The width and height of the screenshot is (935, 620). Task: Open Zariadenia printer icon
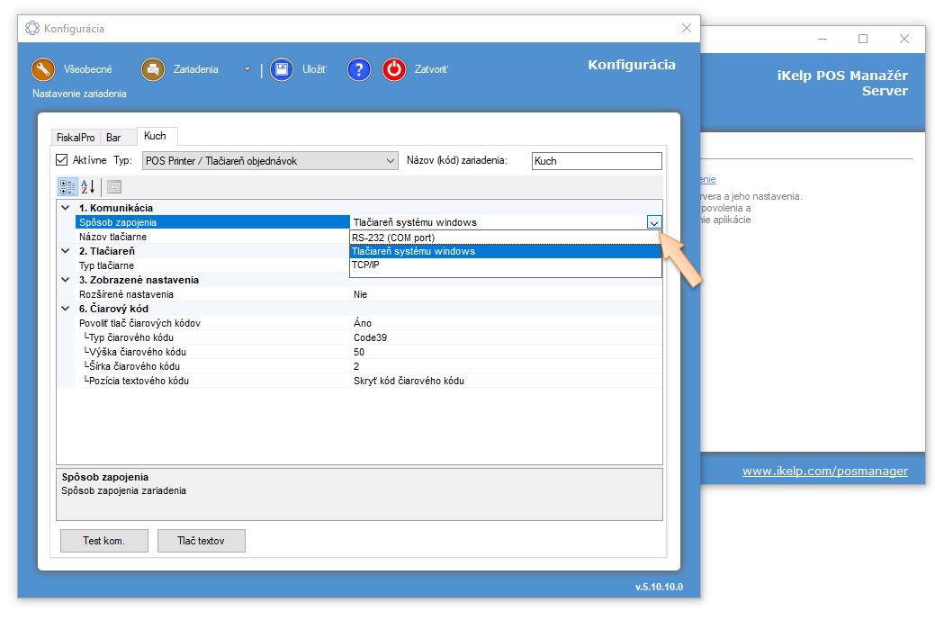(153, 69)
